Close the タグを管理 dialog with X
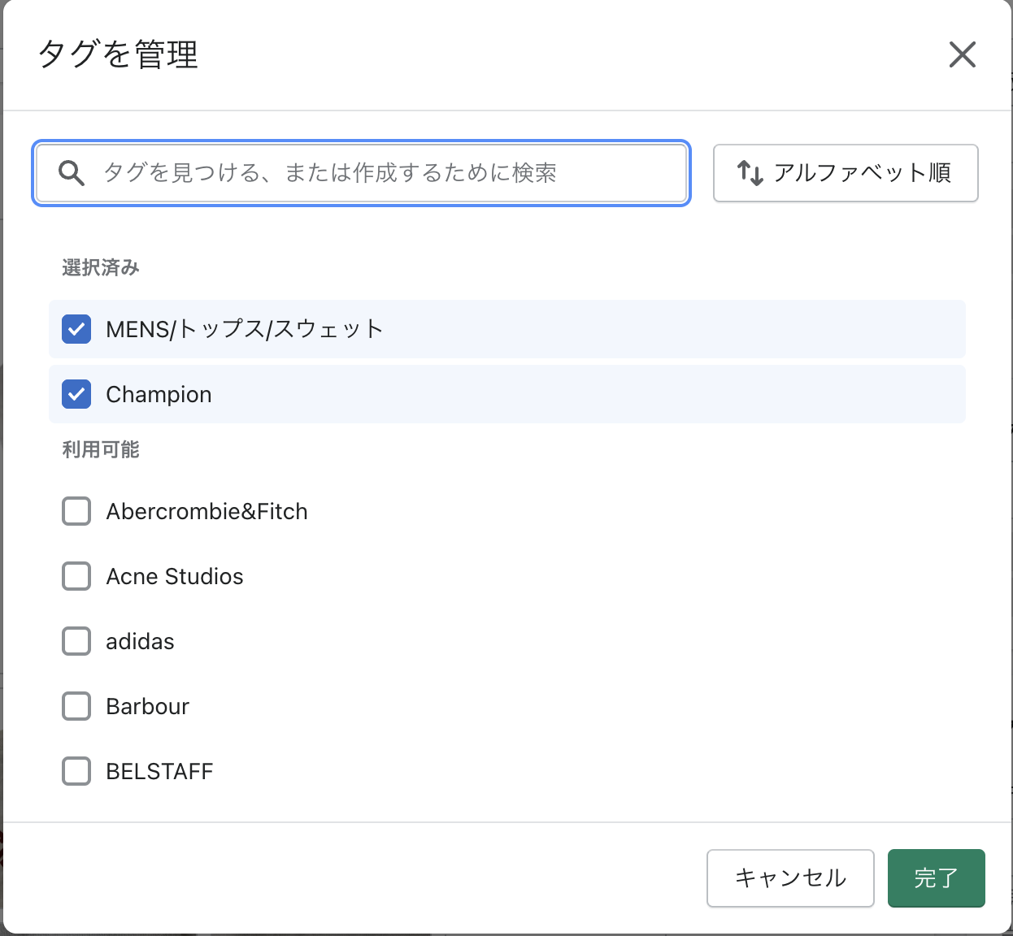Image resolution: width=1013 pixels, height=936 pixels. click(962, 55)
